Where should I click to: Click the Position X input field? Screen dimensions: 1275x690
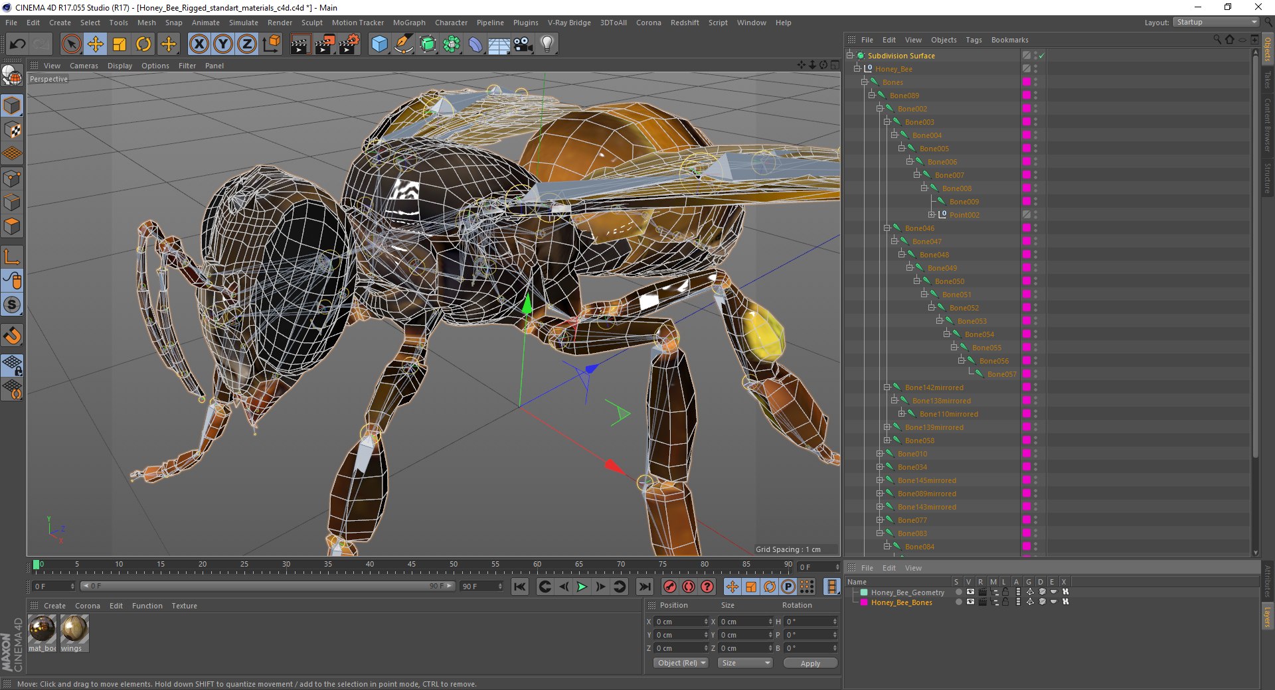click(x=681, y=622)
